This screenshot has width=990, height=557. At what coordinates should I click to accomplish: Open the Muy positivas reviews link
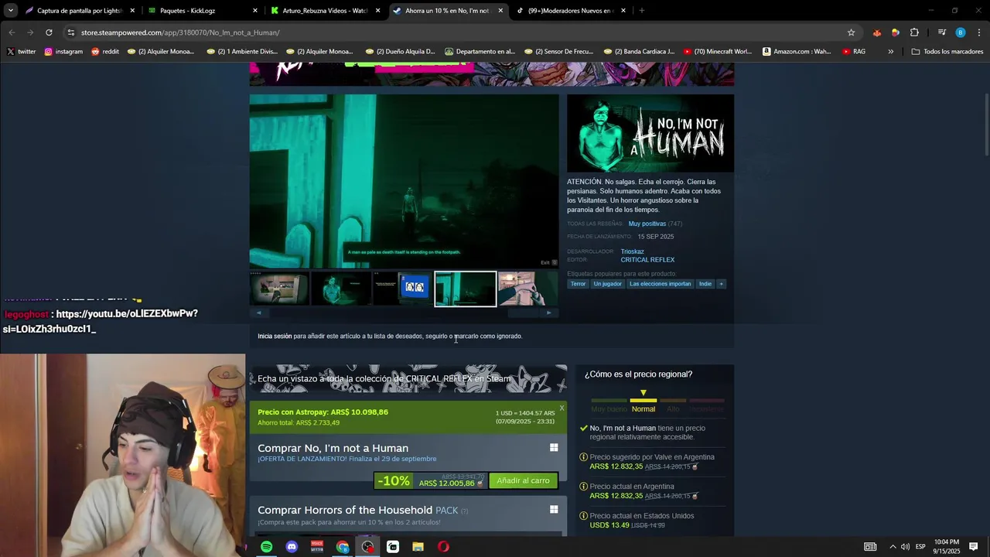click(647, 224)
